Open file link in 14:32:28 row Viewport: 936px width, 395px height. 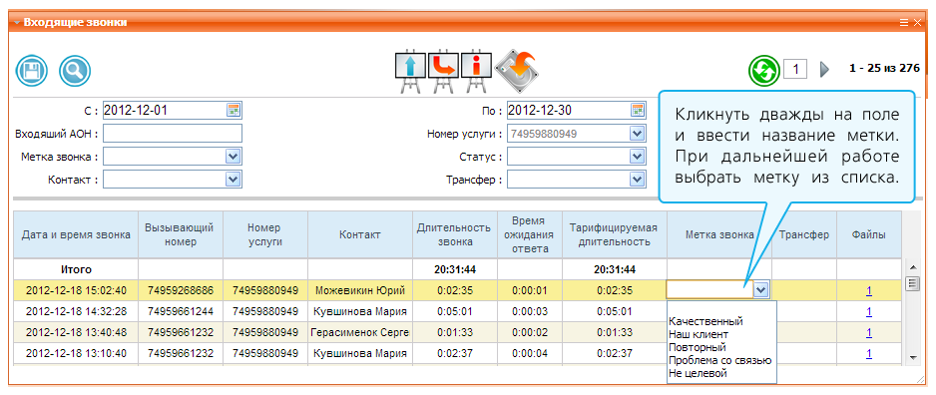[869, 311]
